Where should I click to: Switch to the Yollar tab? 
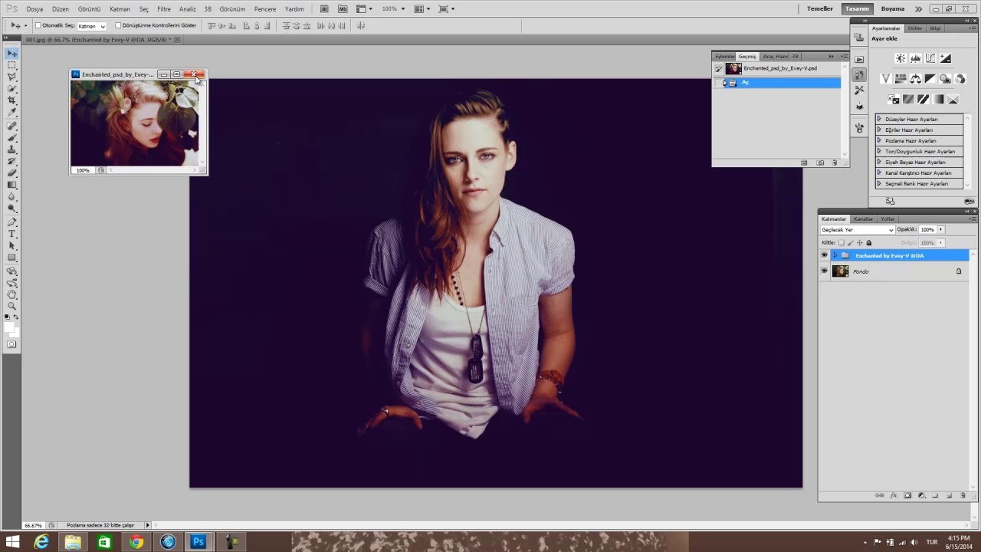point(887,219)
